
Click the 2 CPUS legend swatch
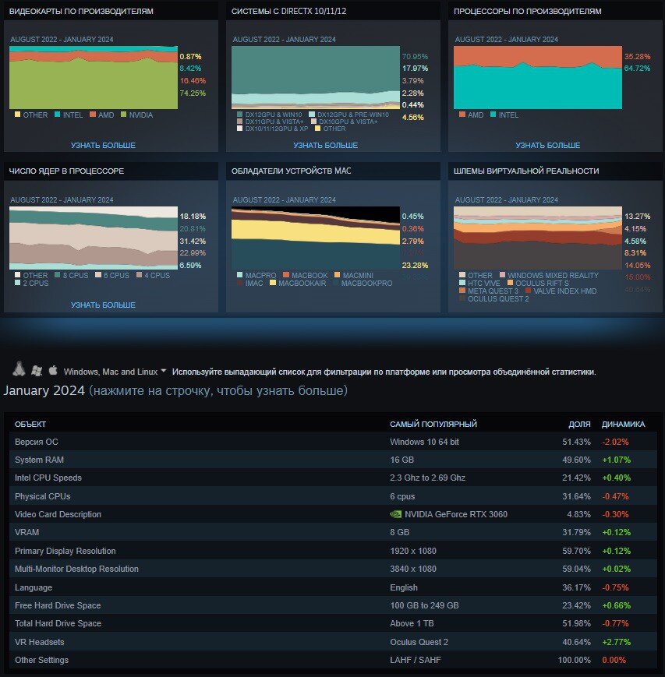tap(17, 283)
